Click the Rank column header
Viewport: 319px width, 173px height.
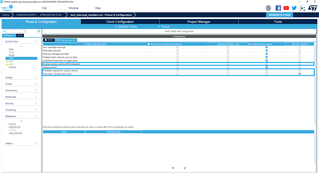click(64, 132)
